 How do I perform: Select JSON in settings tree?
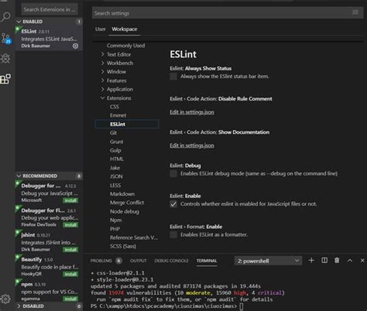point(116,176)
